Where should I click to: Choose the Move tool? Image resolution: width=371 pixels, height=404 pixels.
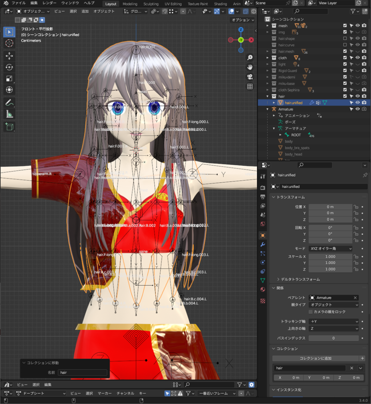point(9,56)
